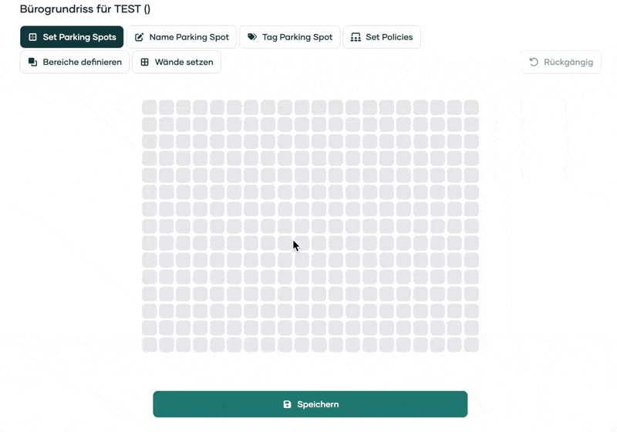
Task: Save the floor plan with Speichern
Action: tap(318, 404)
